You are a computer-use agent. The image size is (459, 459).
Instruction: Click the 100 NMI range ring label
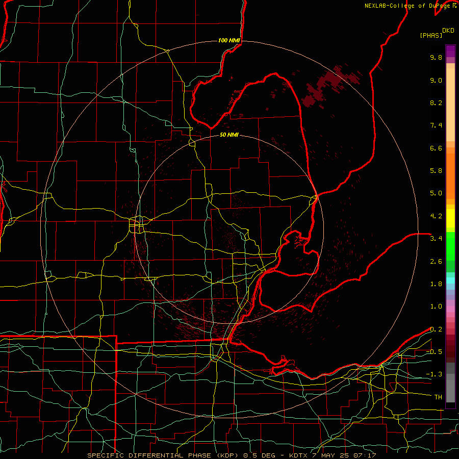(x=229, y=40)
